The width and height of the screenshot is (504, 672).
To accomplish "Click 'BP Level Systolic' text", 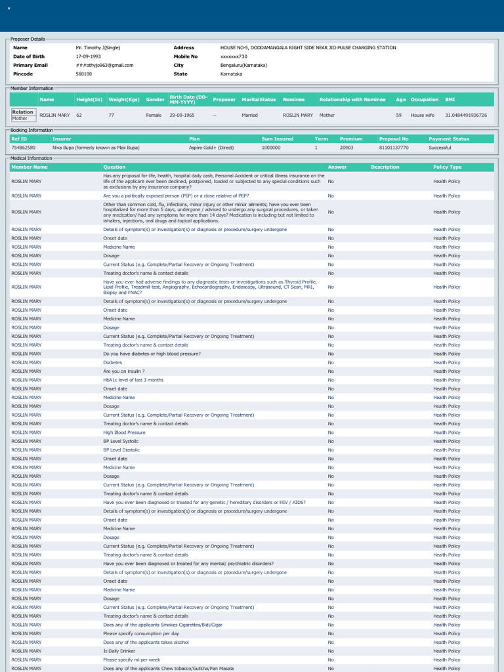I will click(x=121, y=442).
